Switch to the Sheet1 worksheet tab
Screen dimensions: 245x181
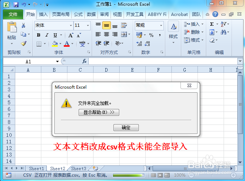click(x=36, y=169)
